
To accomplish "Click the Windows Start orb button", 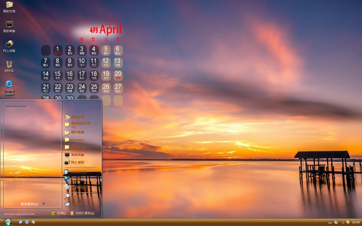I will 8,222.
